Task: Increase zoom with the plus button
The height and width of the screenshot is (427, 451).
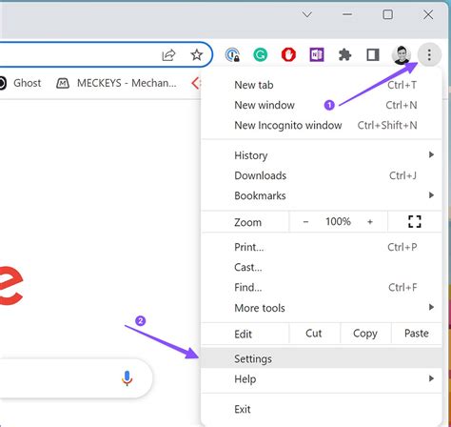Action: tap(370, 222)
